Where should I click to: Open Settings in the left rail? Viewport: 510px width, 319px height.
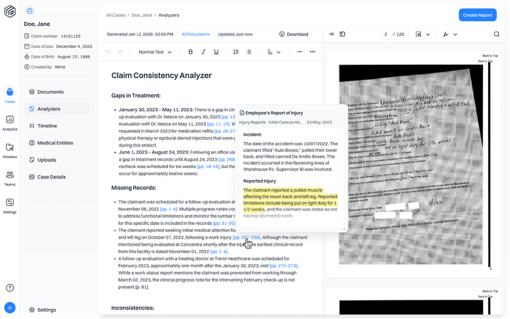tap(10, 206)
